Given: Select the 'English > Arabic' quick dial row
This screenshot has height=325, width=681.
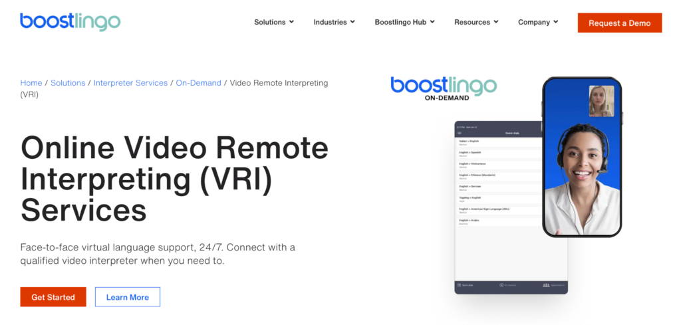Looking at the screenshot, I should (499, 221).
